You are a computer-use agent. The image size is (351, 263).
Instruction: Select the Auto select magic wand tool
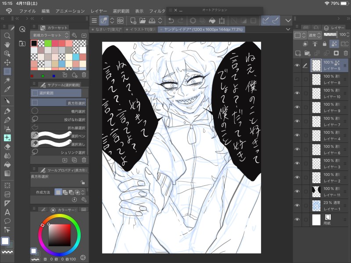click(7, 80)
